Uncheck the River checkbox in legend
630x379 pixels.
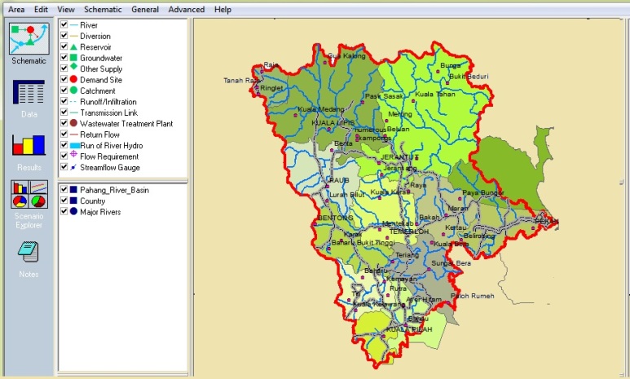pyautogui.click(x=64, y=25)
